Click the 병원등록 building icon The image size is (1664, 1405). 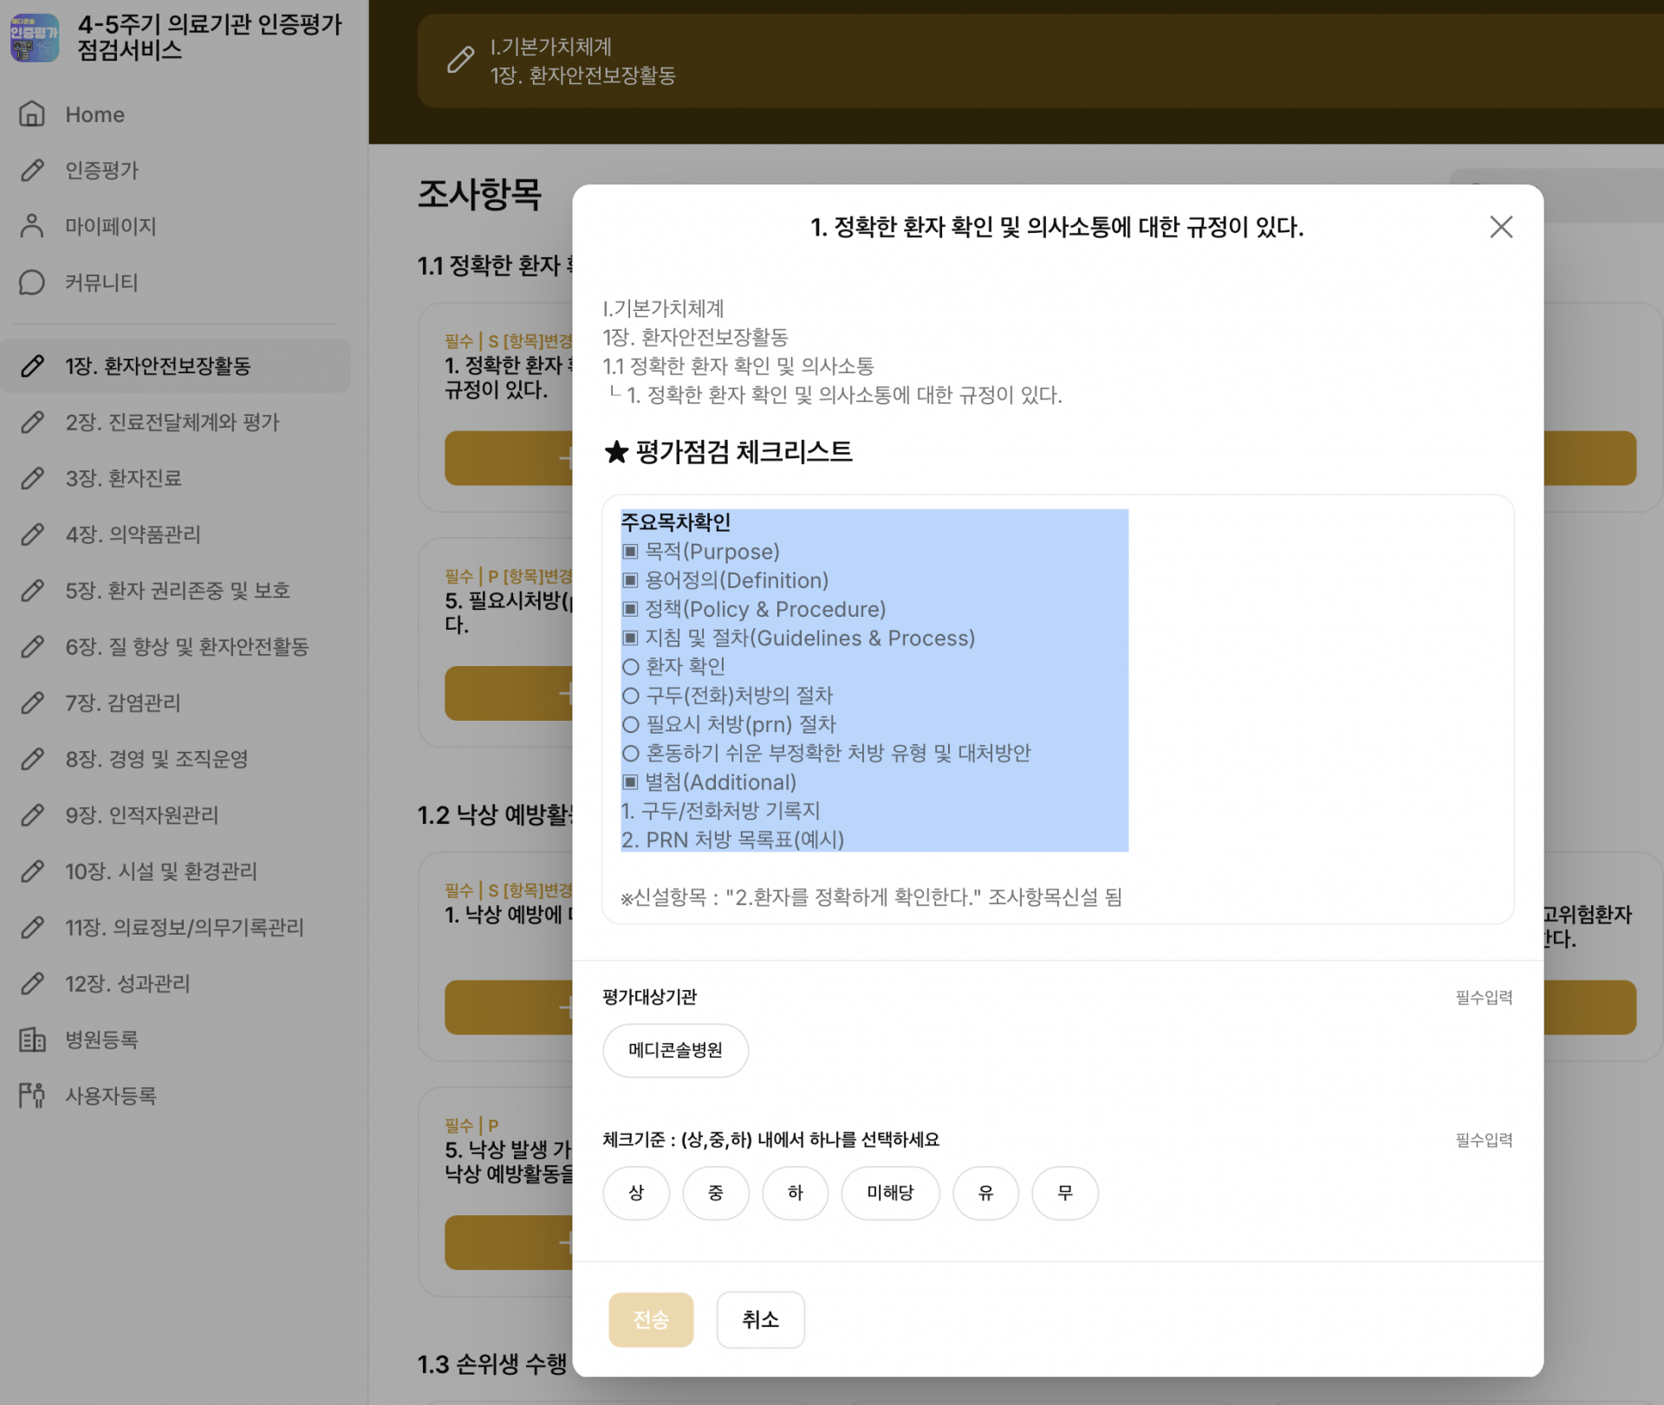[x=32, y=1039]
